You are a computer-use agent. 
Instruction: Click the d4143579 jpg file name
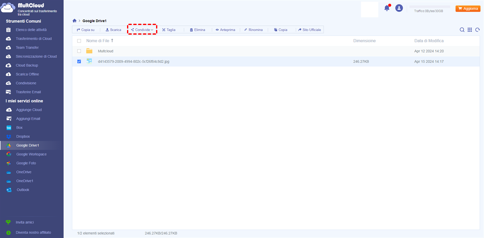pos(134,62)
